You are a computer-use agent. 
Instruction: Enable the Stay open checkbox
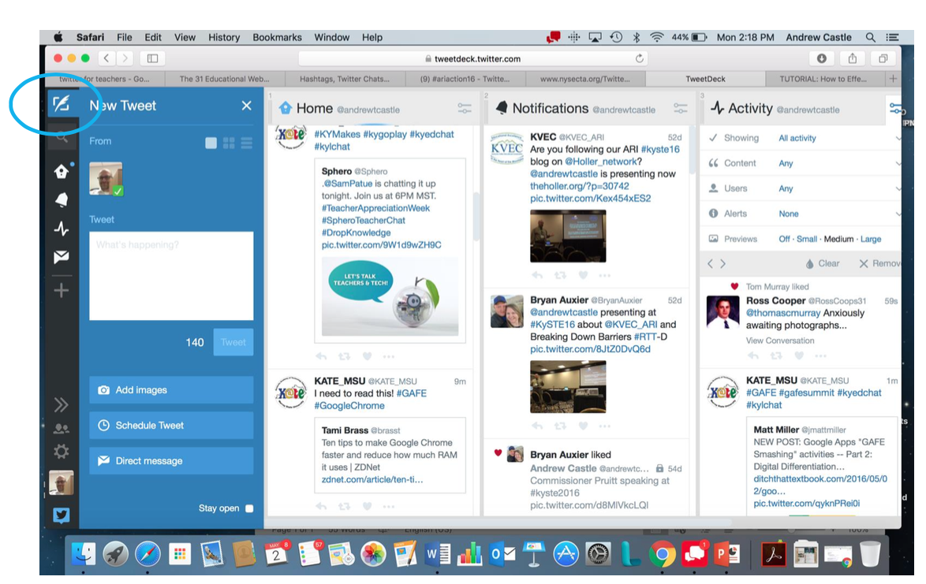pyautogui.click(x=249, y=508)
